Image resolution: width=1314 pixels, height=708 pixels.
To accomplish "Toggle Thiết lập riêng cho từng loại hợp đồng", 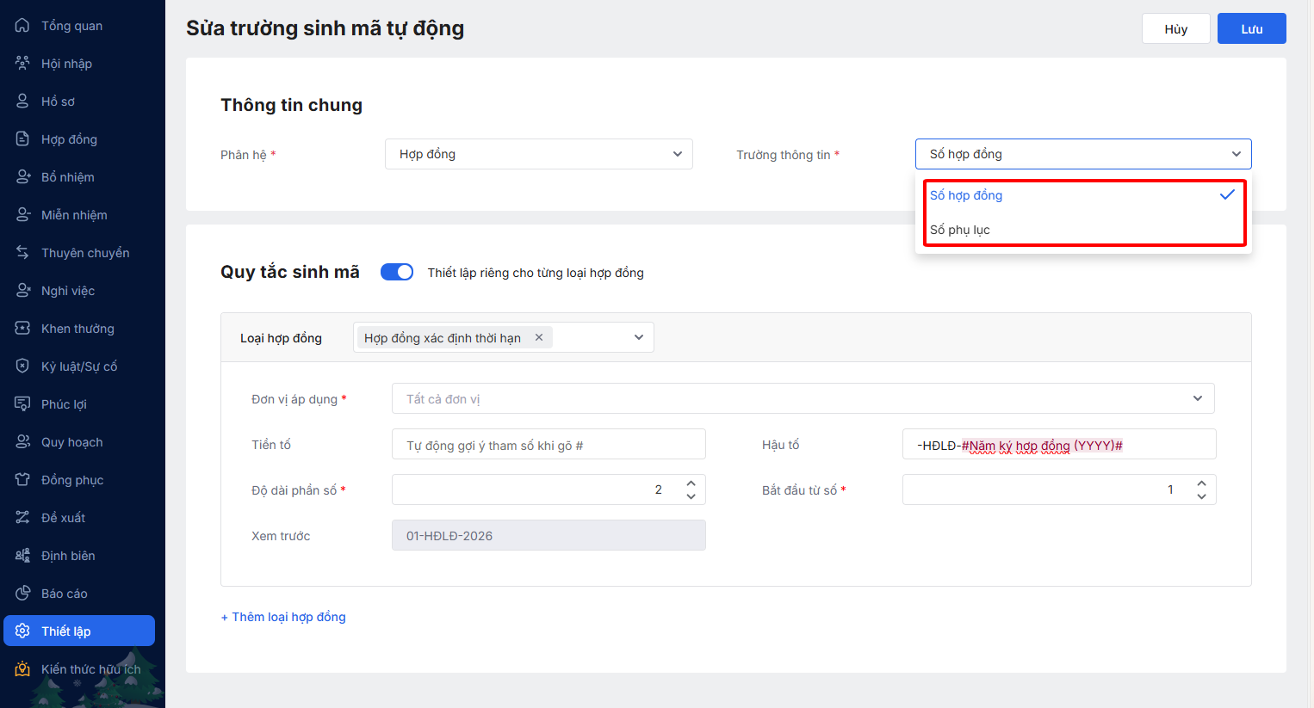I will (397, 272).
